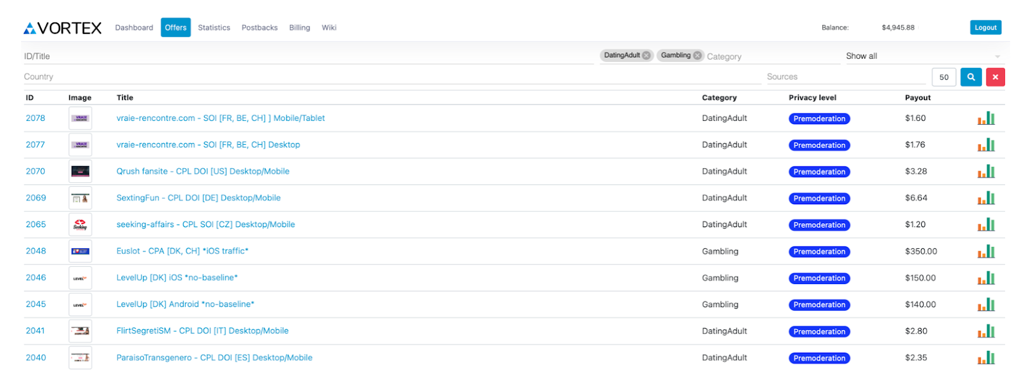1025x391 pixels.
Task: View stats chart icon for SextingFun offer
Action: click(986, 198)
